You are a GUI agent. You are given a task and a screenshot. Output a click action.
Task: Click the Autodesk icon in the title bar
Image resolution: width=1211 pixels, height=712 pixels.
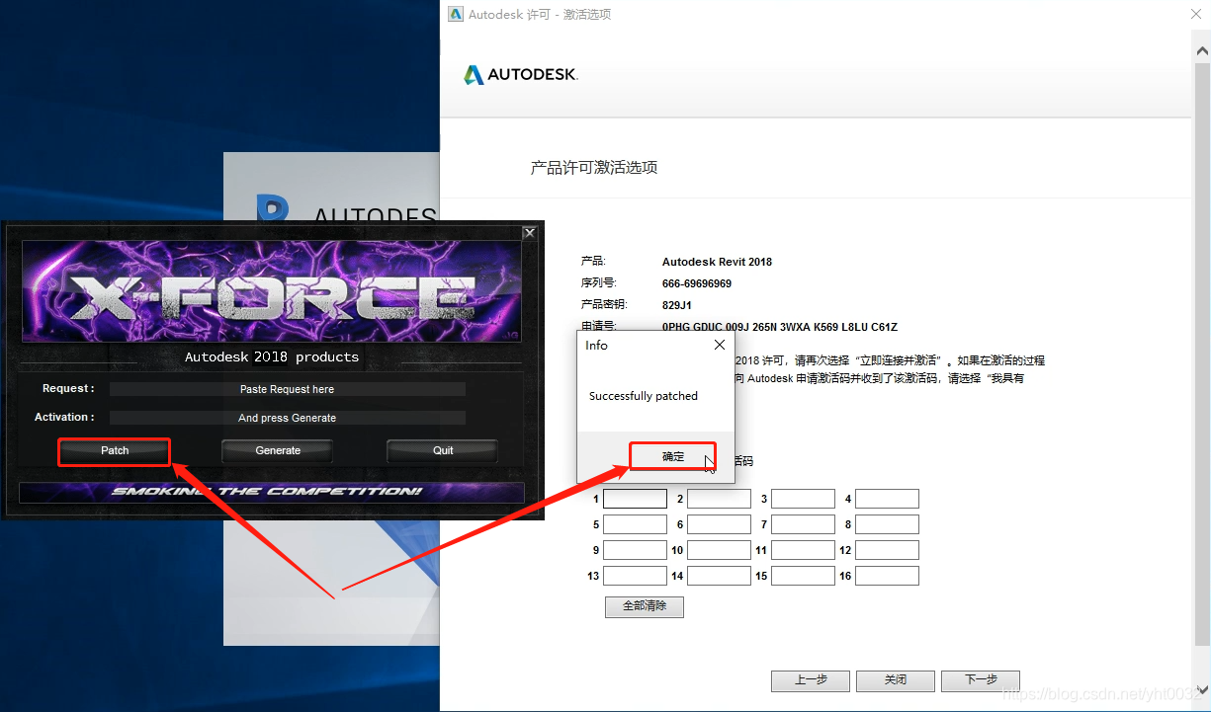pyautogui.click(x=455, y=14)
